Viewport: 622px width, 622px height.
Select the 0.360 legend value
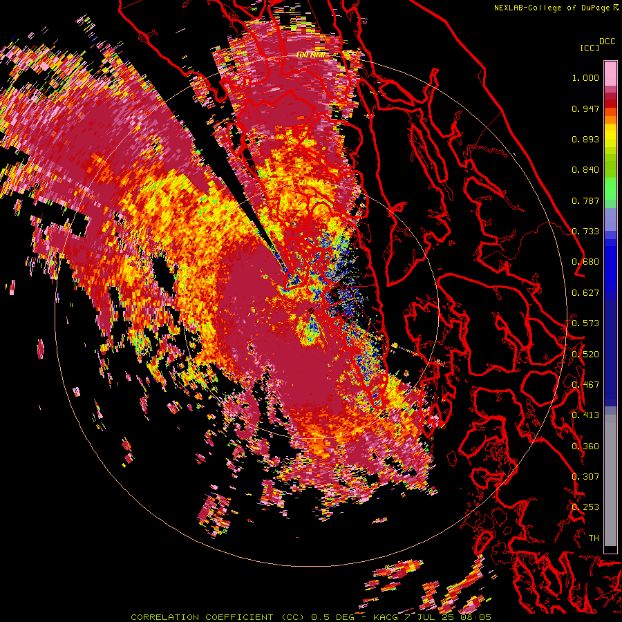585,446
